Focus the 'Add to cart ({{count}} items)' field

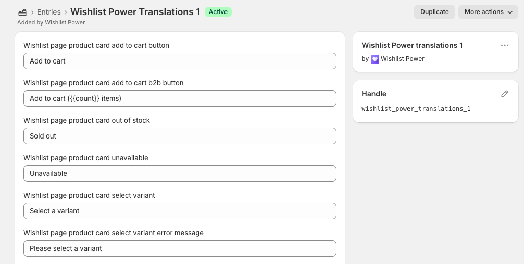click(x=180, y=98)
